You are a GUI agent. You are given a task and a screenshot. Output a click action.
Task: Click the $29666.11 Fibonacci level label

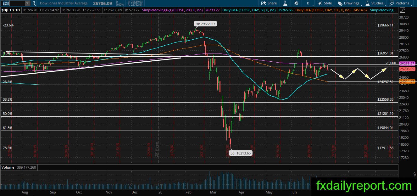tap(385, 25)
